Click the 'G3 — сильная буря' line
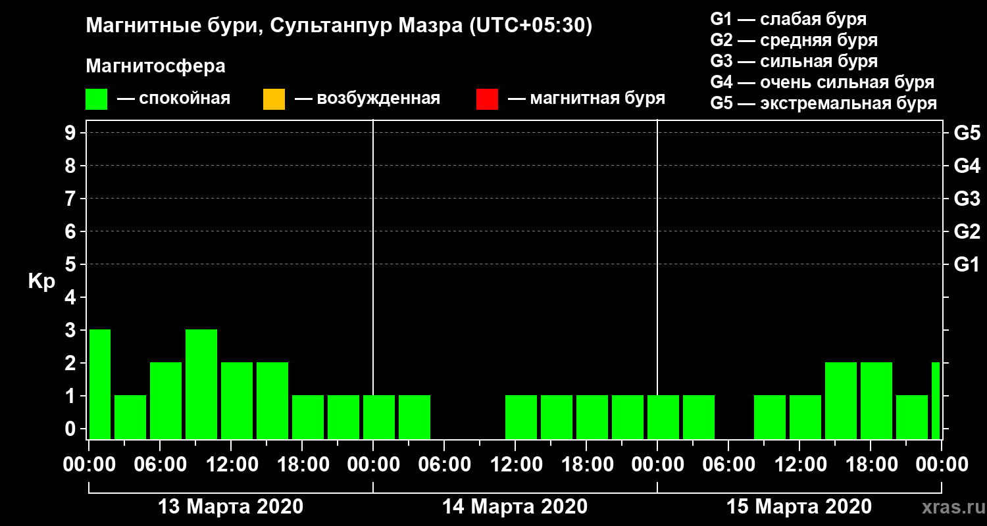987x526 pixels. pos(794,61)
